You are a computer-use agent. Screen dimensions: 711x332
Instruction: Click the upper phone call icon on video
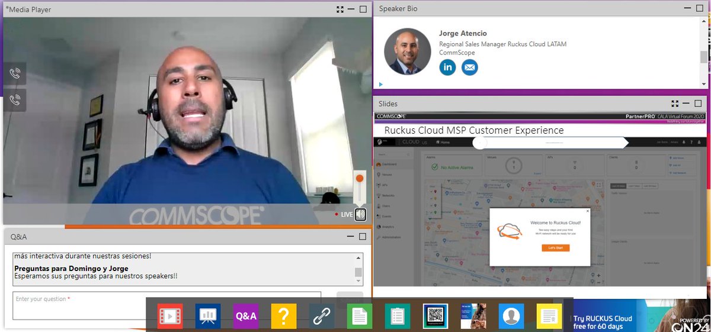[15, 74]
